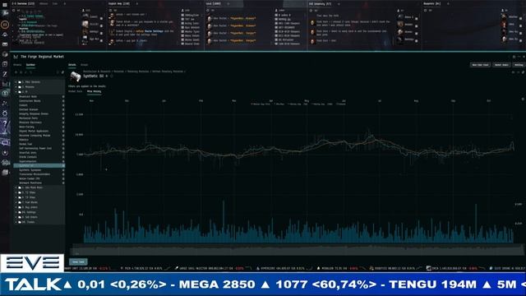This screenshot has width=526, height=296.
Task: Open the Market Data tab
Action: [x=76, y=91]
